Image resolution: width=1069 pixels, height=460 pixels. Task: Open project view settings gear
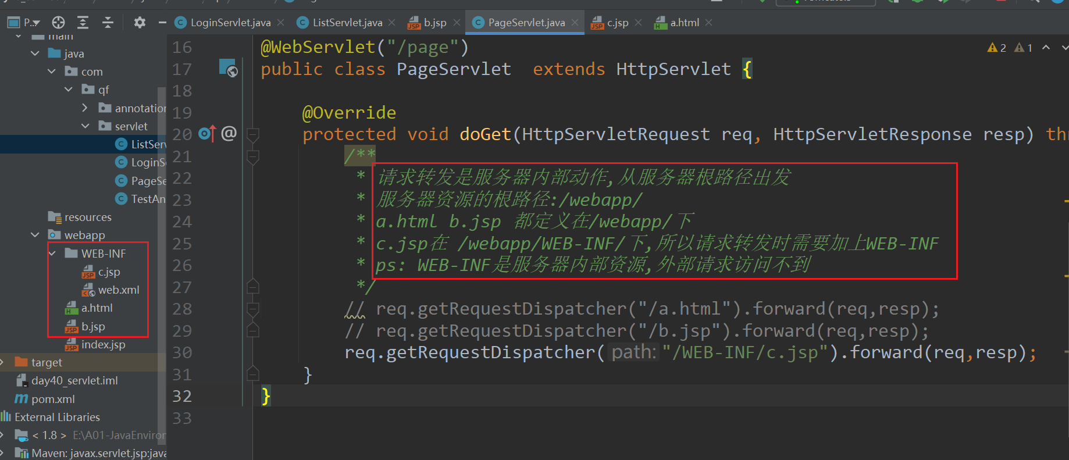pos(140,23)
